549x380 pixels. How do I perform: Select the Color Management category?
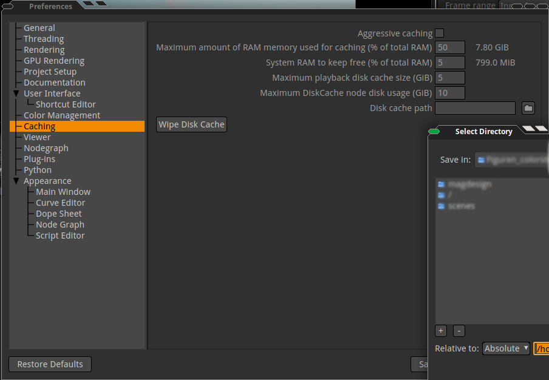[x=61, y=115]
